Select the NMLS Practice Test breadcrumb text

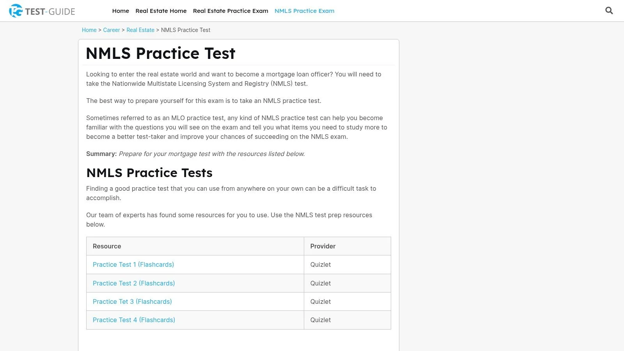click(186, 30)
